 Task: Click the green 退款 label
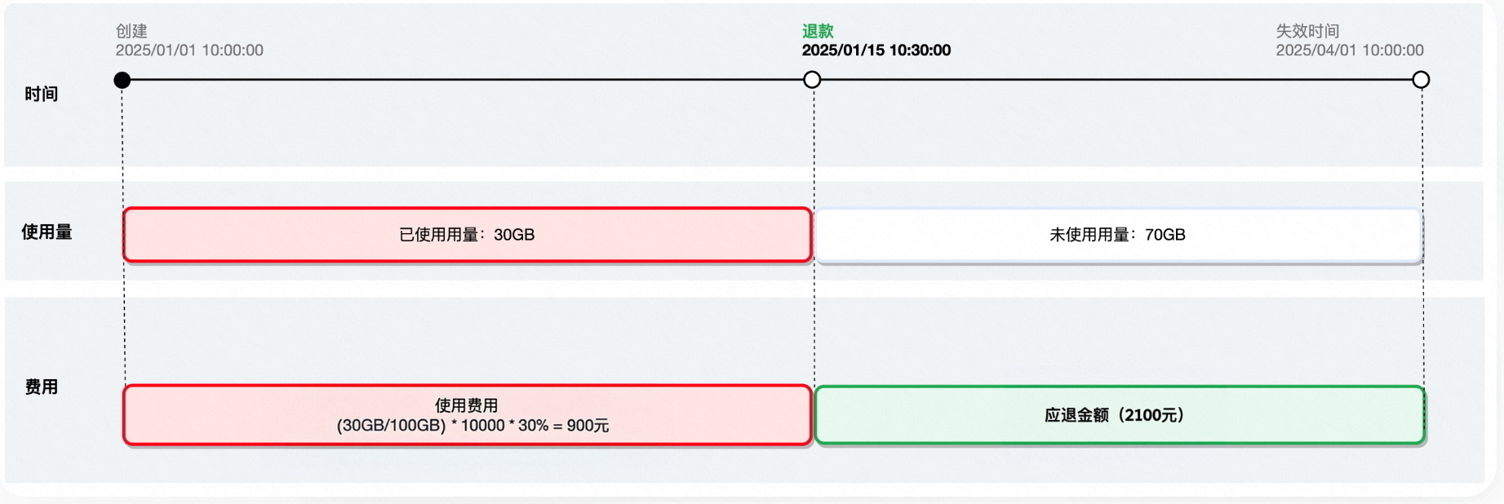click(818, 31)
